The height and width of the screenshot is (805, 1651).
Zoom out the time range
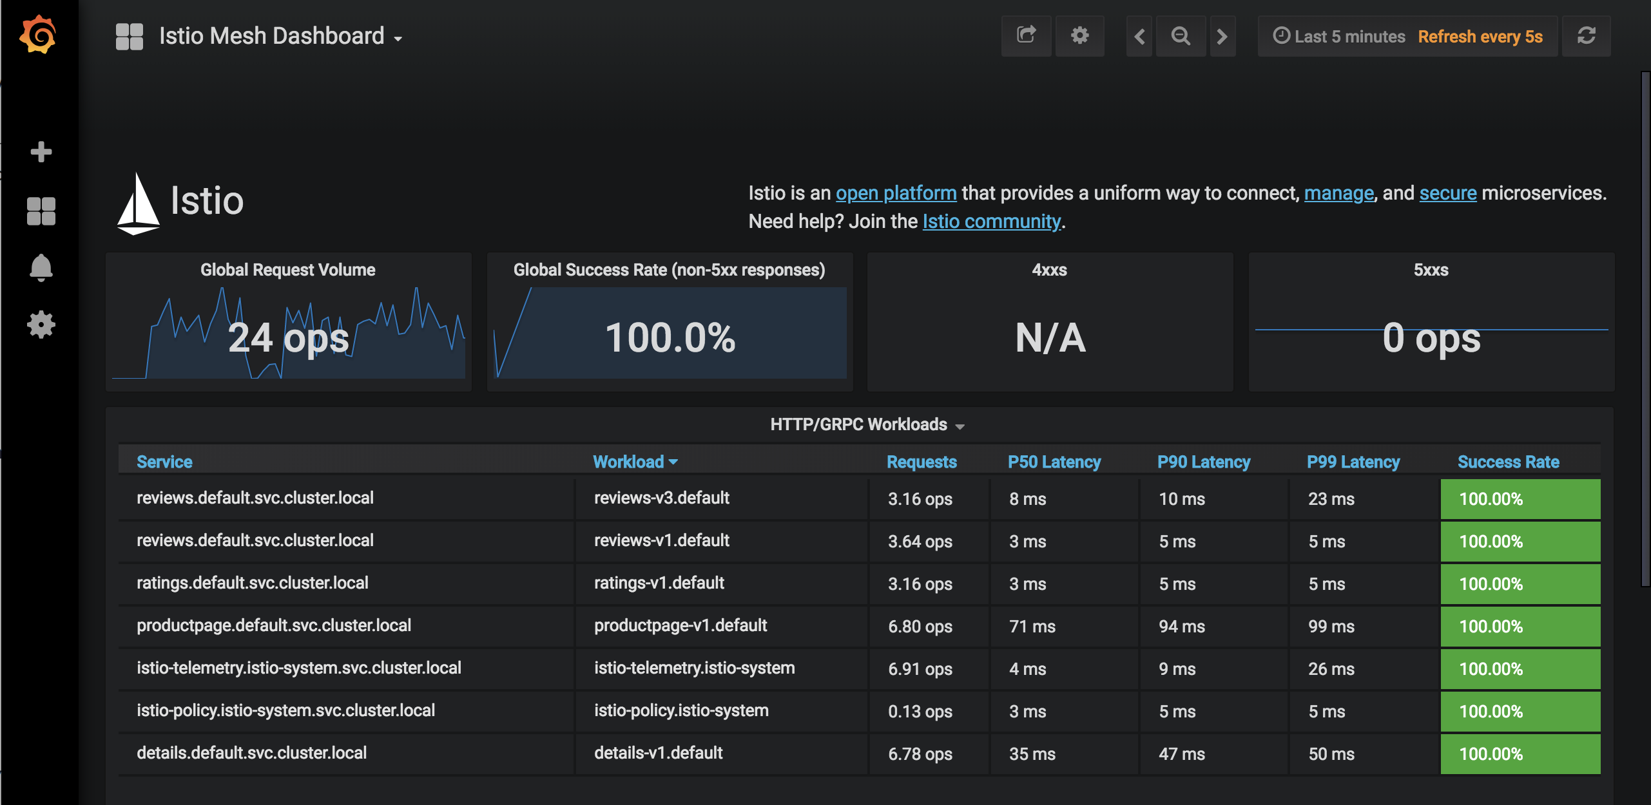click(x=1181, y=35)
